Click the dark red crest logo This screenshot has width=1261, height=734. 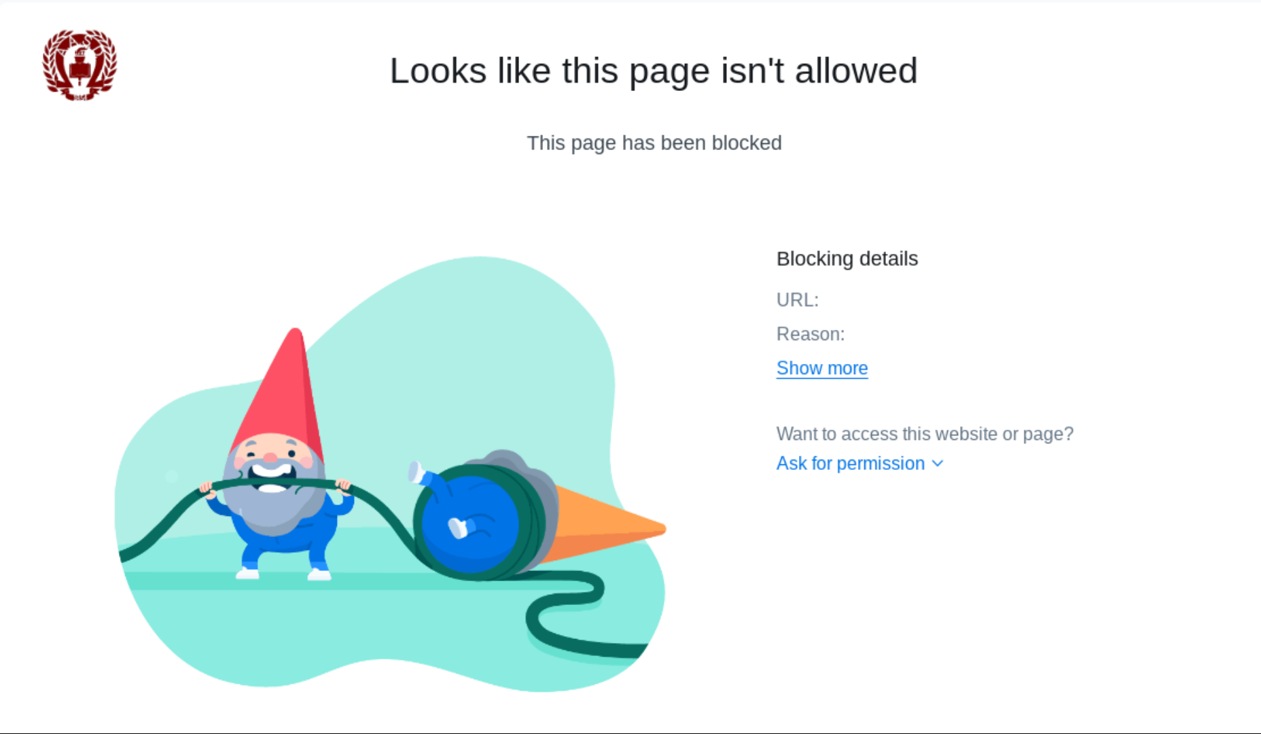79,65
